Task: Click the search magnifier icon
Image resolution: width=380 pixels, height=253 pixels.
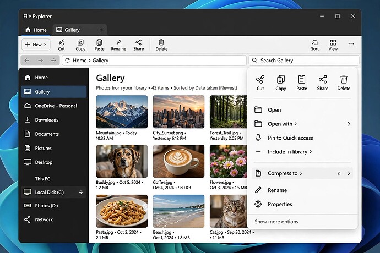Action: pyautogui.click(x=254, y=61)
